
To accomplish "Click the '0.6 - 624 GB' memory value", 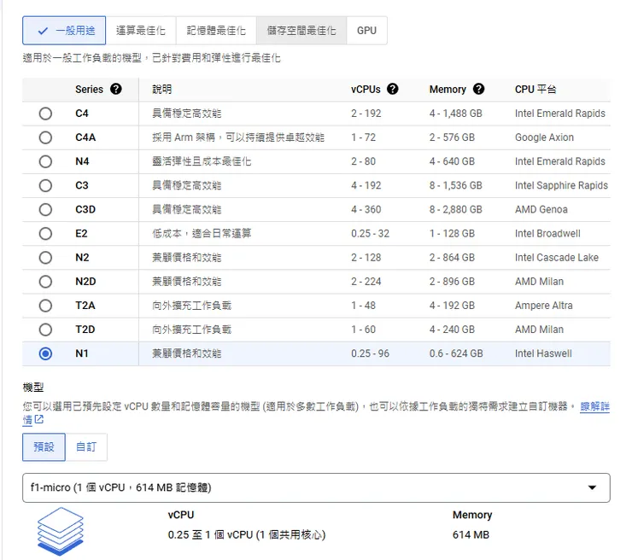I will (x=456, y=353).
